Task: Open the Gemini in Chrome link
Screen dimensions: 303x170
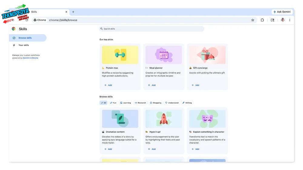Action: click(31, 58)
